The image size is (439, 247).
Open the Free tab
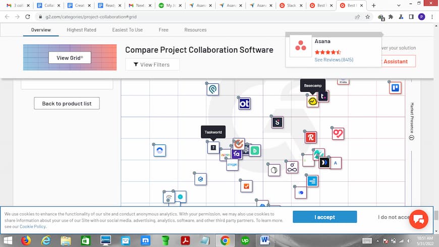163,30
